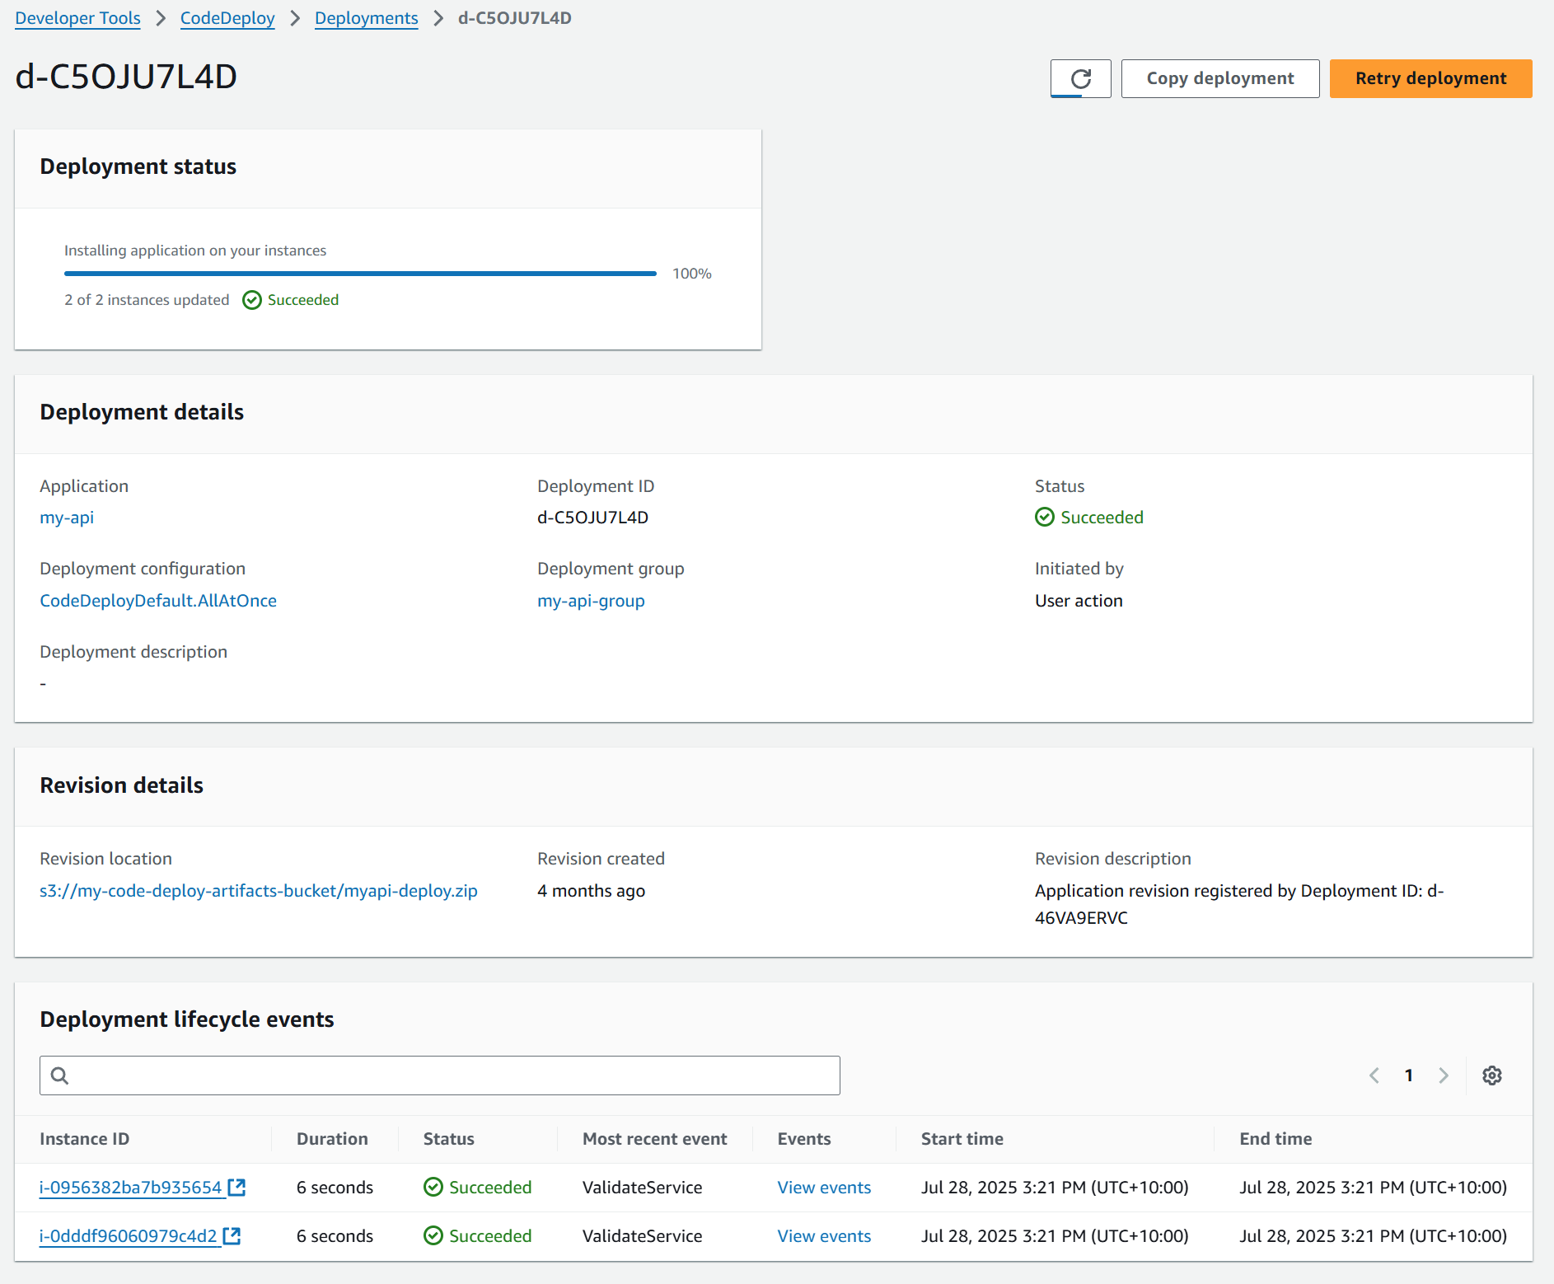Image resolution: width=1554 pixels, height=1284 pixels.
Task: Go to previous page of lifecycle events
Action: tap(1374, 1075)
